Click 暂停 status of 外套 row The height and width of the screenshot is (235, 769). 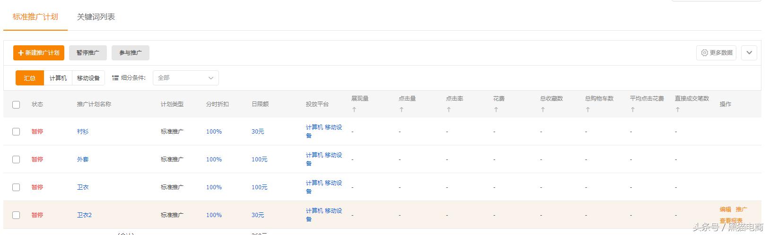tap(37, 159)
